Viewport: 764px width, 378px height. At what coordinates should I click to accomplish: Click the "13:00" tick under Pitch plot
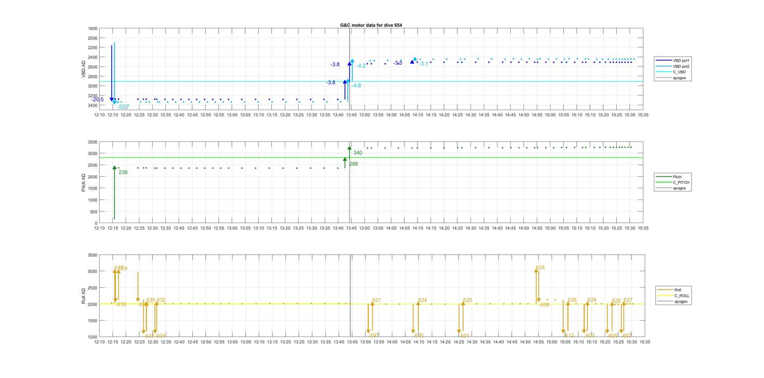232,229
